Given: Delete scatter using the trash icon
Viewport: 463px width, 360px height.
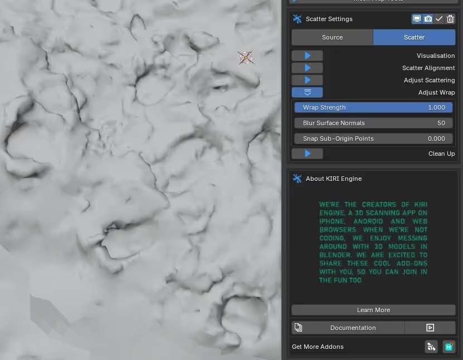Looking at the screenshot, I should tap(450, 19).
